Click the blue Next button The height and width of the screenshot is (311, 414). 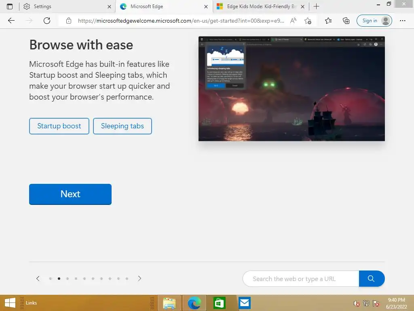click(70, 194)
